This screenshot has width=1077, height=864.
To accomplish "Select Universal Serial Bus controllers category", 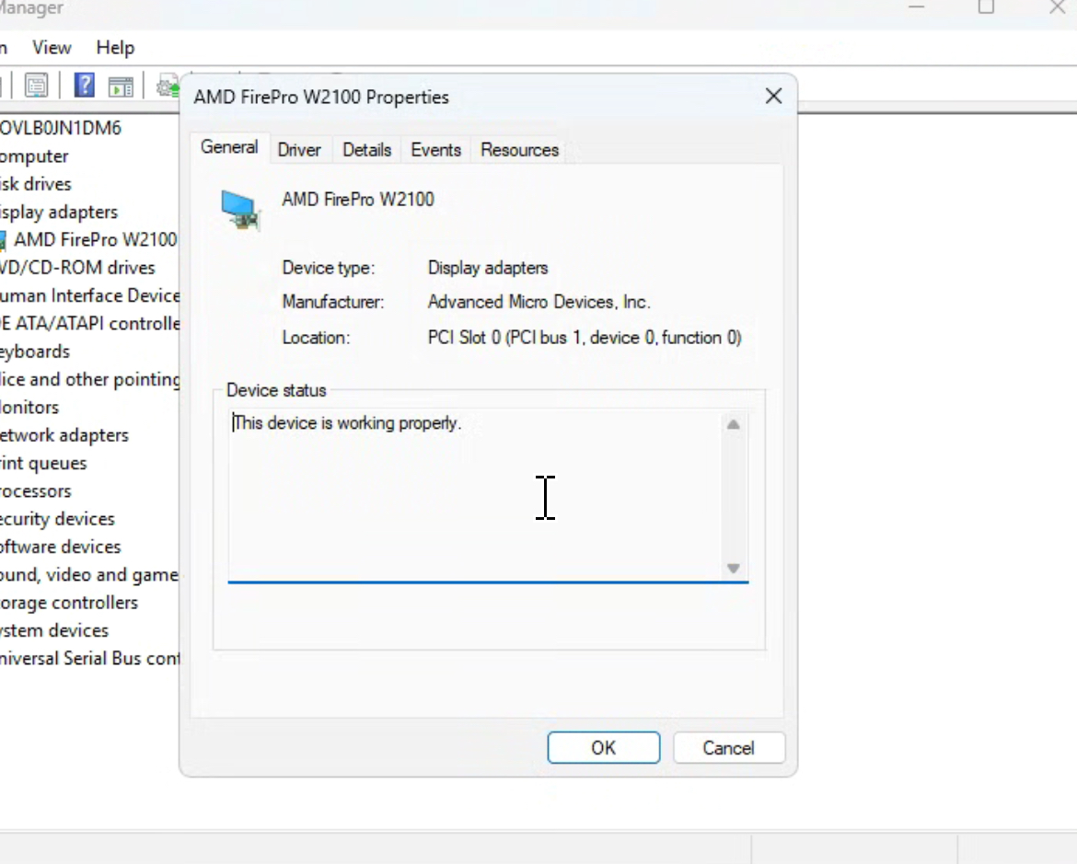I will point(90,659).
